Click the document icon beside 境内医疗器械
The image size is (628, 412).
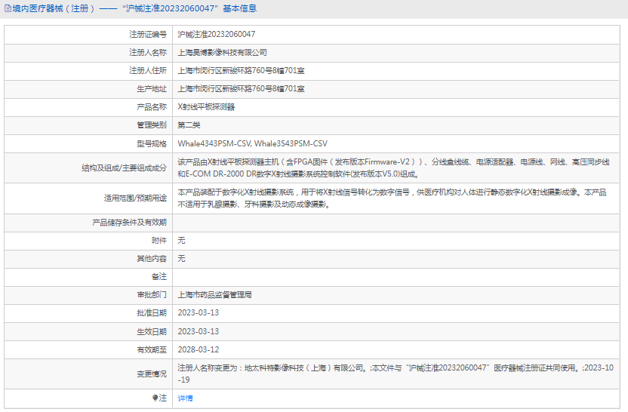(8, 8)
